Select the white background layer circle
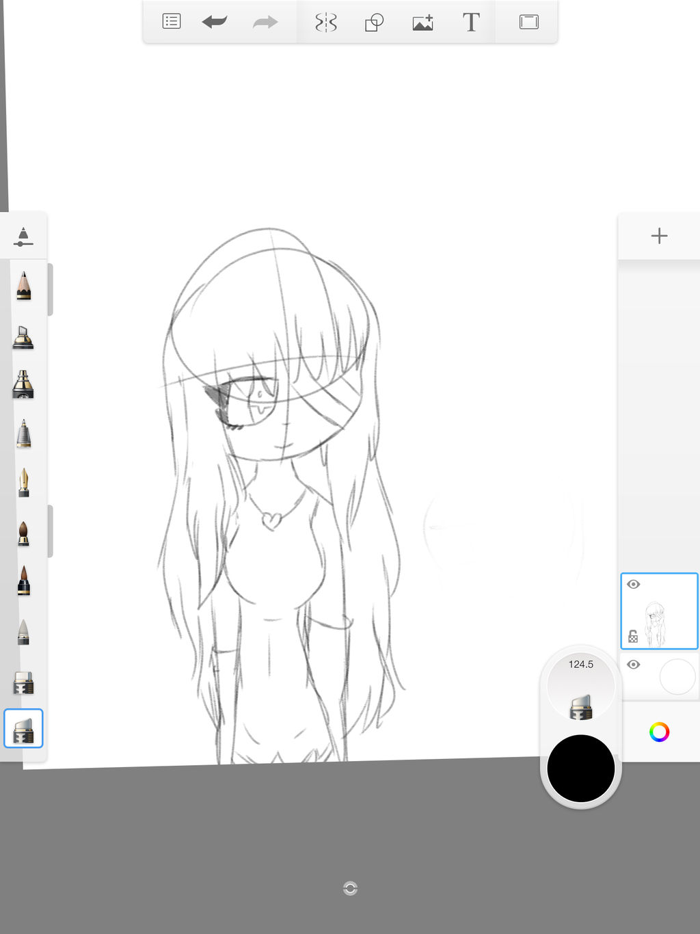 click(677, 677)
